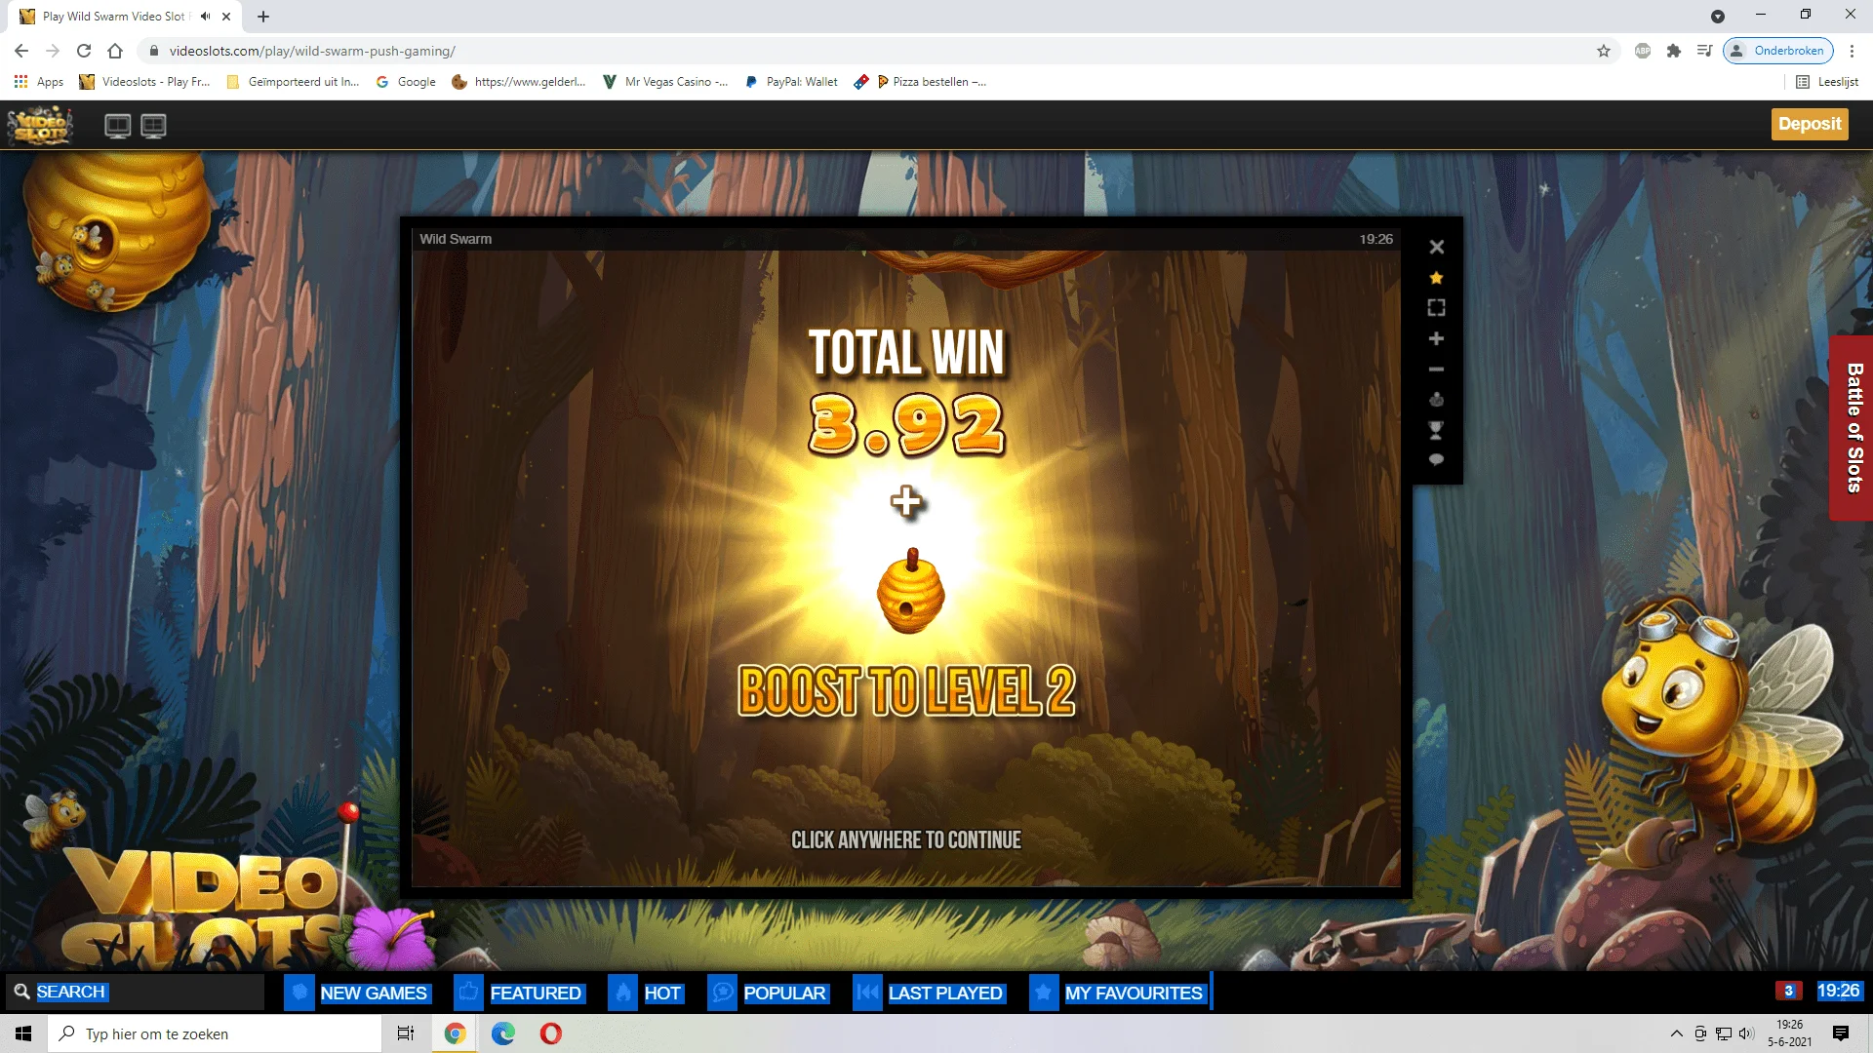Screen dimensions: 1873x1053
Task: Open the Adblock Plus extension
Action: click(x=1643, y=51)
